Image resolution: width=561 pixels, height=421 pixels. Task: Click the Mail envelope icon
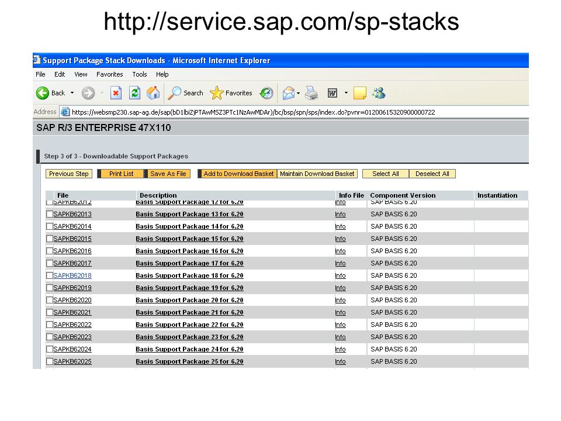pos(288,93)
